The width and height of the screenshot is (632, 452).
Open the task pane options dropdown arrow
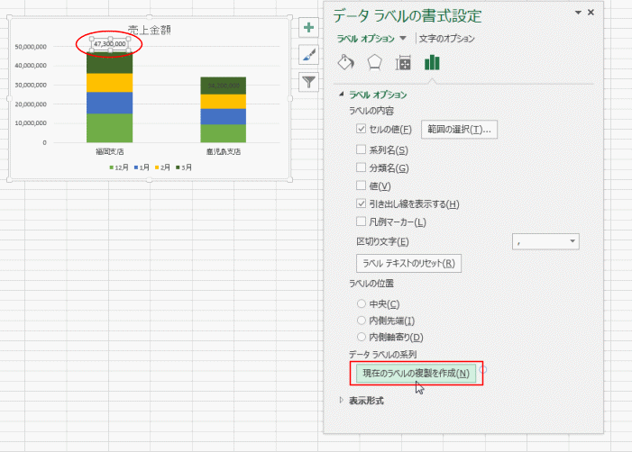[577, 13]
